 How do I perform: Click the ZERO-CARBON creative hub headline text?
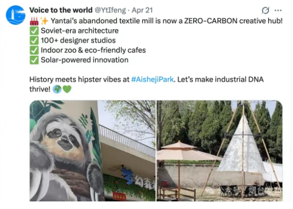coord(233,21)
